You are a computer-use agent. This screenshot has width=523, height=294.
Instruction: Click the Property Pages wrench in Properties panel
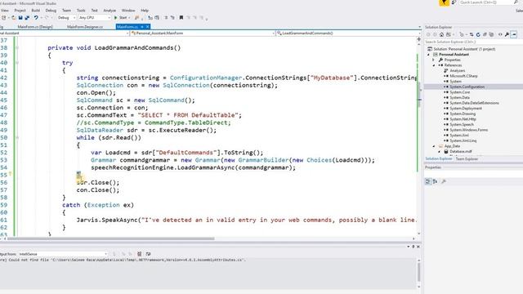(x=444, y=181)
